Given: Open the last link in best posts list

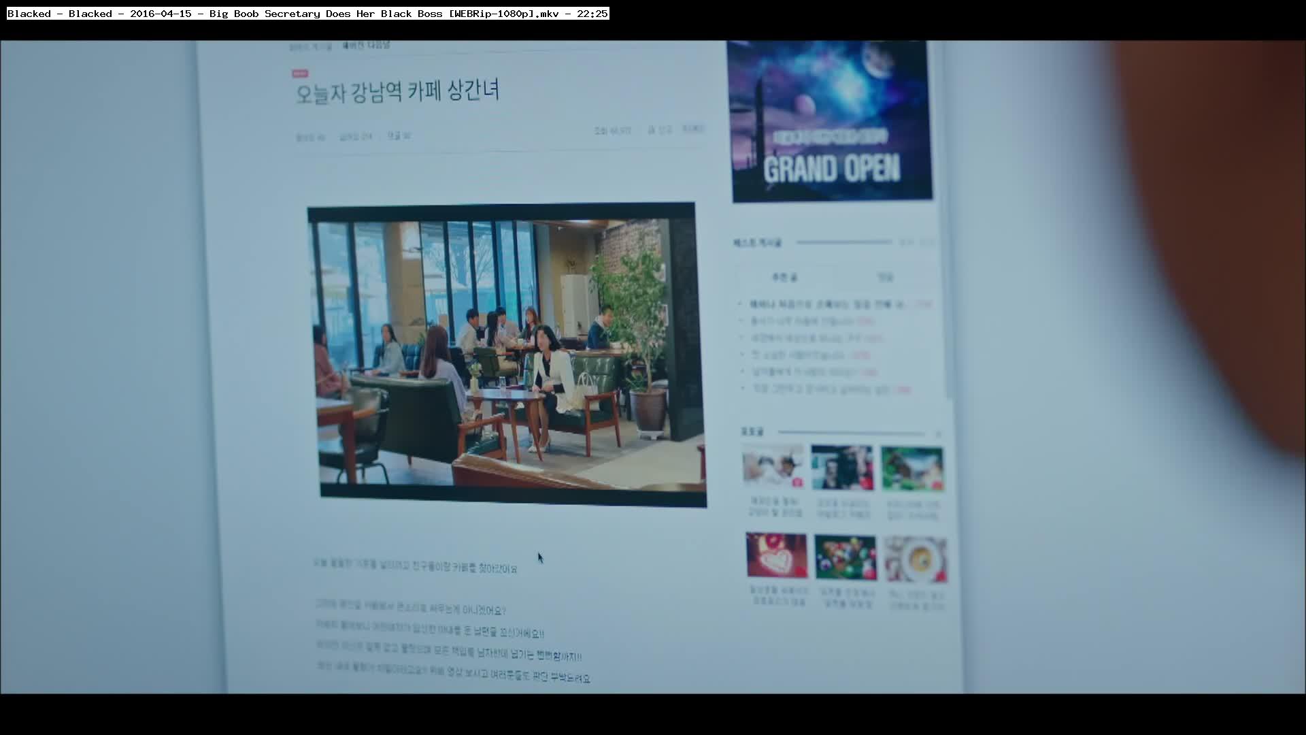Looking at the screenshot, I should tap(821, 389).
